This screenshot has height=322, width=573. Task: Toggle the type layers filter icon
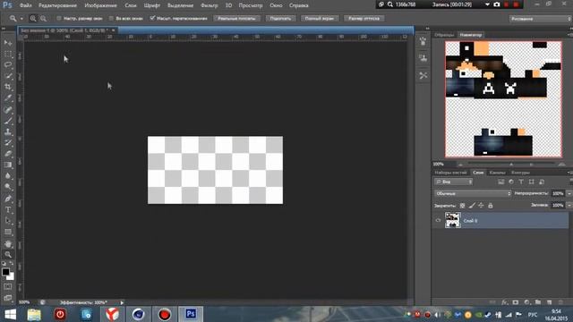point(521,182)
